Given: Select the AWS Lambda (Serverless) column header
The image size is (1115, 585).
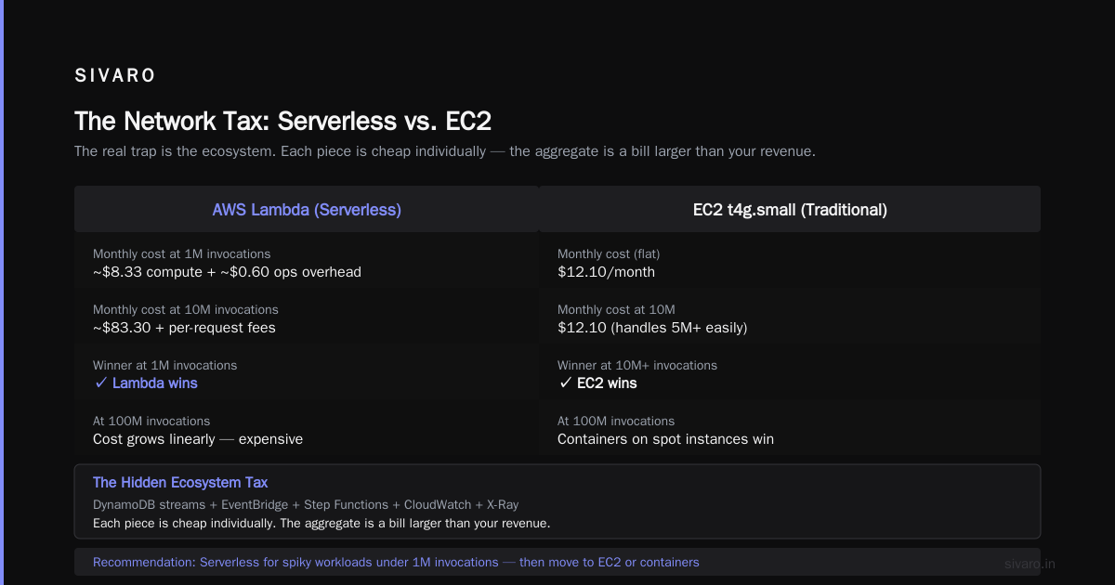Looking at the screenshot, I should tap(307, 210).
